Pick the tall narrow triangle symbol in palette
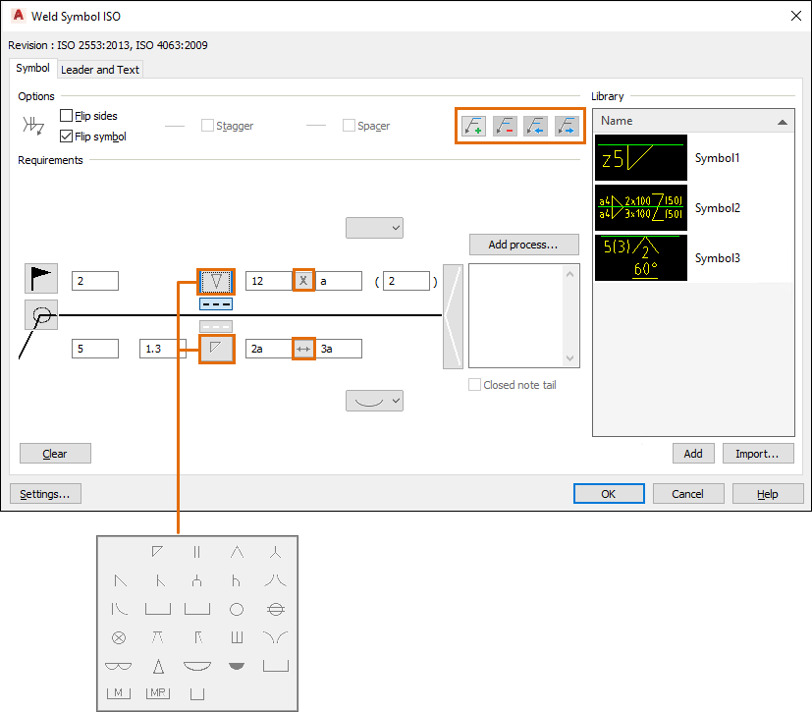 158,666
